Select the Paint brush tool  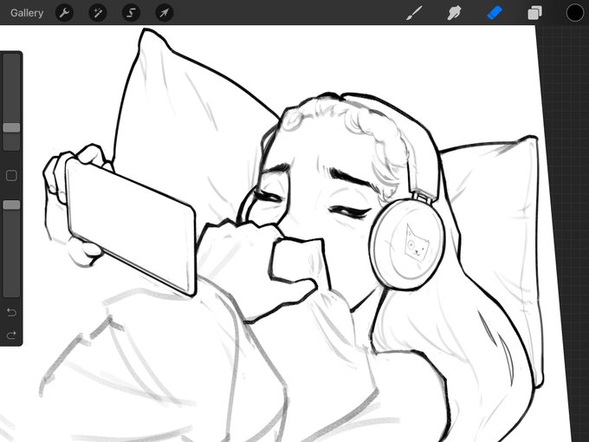414,13
